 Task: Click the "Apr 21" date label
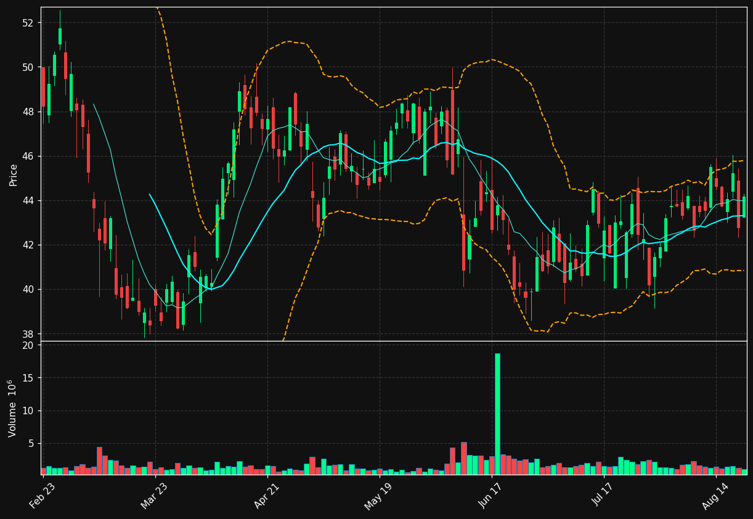[x=267, y=495]
